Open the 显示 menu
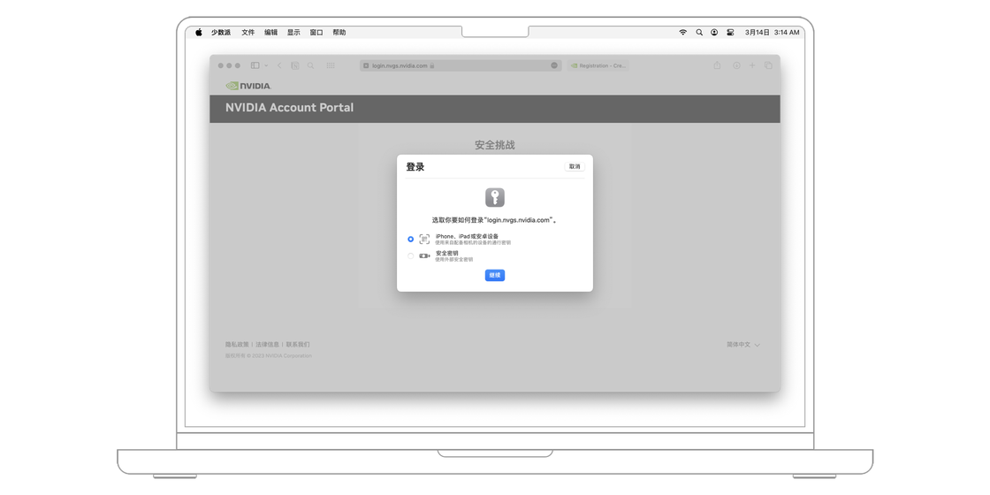 pyautogui.click(x=293, y=32)
